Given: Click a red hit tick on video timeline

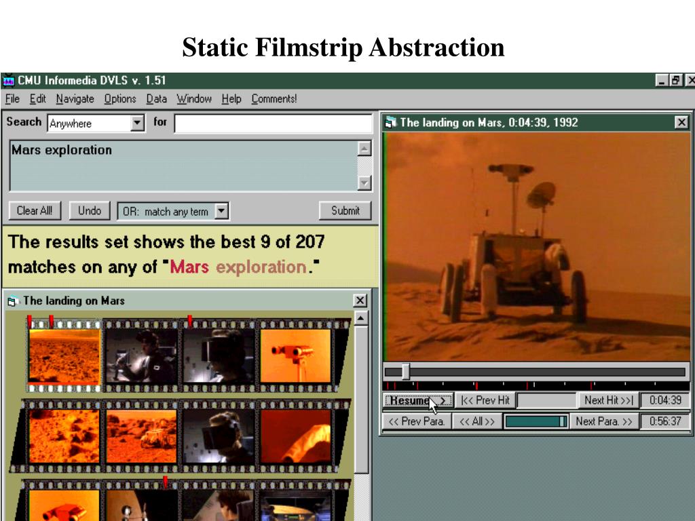Looking at the screenshot, I should point(476,385).
